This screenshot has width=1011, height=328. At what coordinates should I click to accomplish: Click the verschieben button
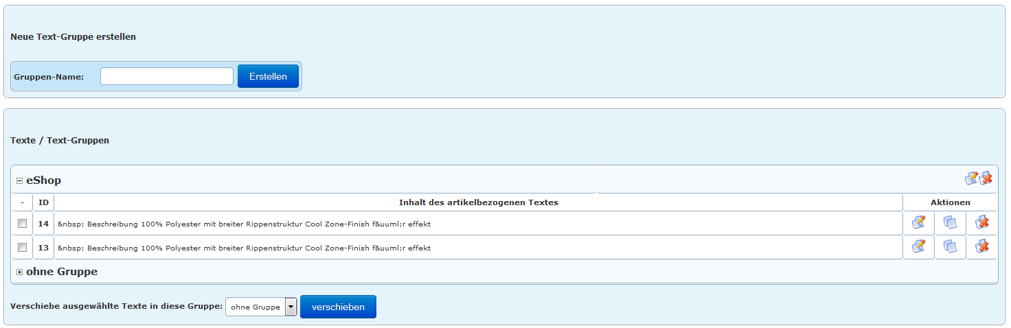[x=338, y=307]
